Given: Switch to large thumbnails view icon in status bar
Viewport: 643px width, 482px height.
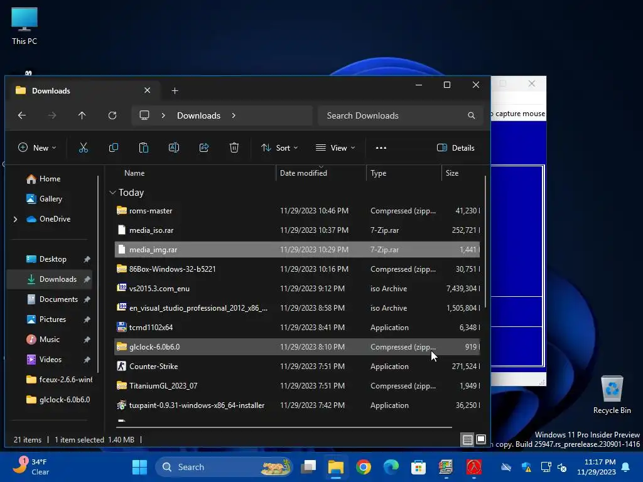Looking at the screenshot, I should click(x=481, y=440).
